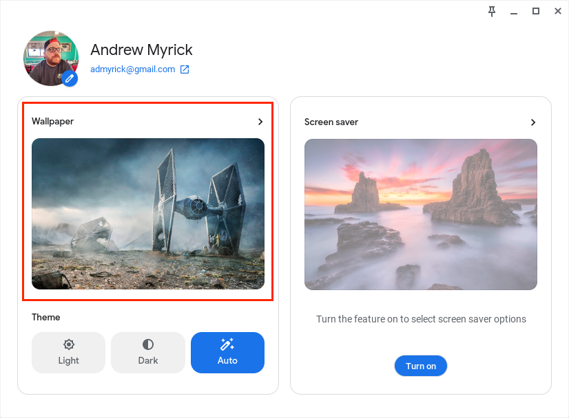Open admyrick@gmail.com account link

[x=134, y=69]
